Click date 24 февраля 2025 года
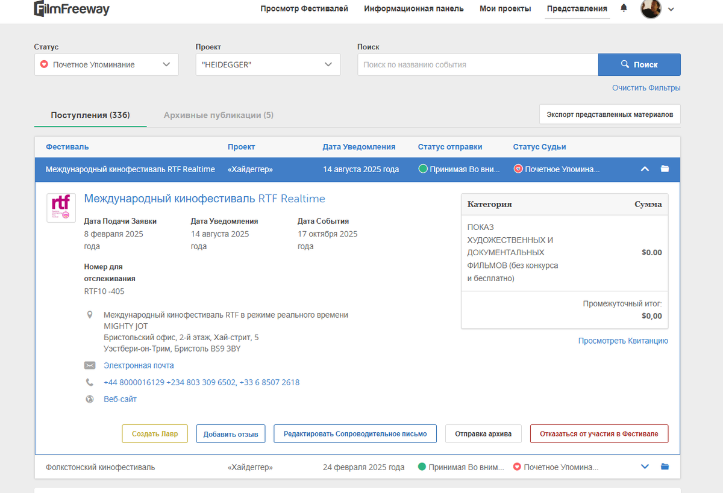The height and width of the screenshot is (493, 723). click(363, 467)
